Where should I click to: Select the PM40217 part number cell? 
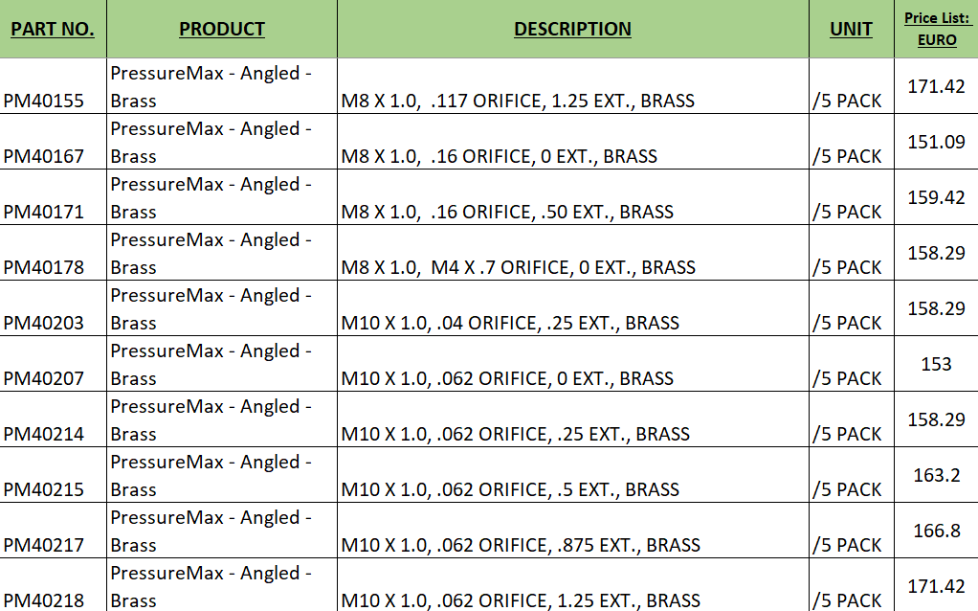(x=53, y=531)
